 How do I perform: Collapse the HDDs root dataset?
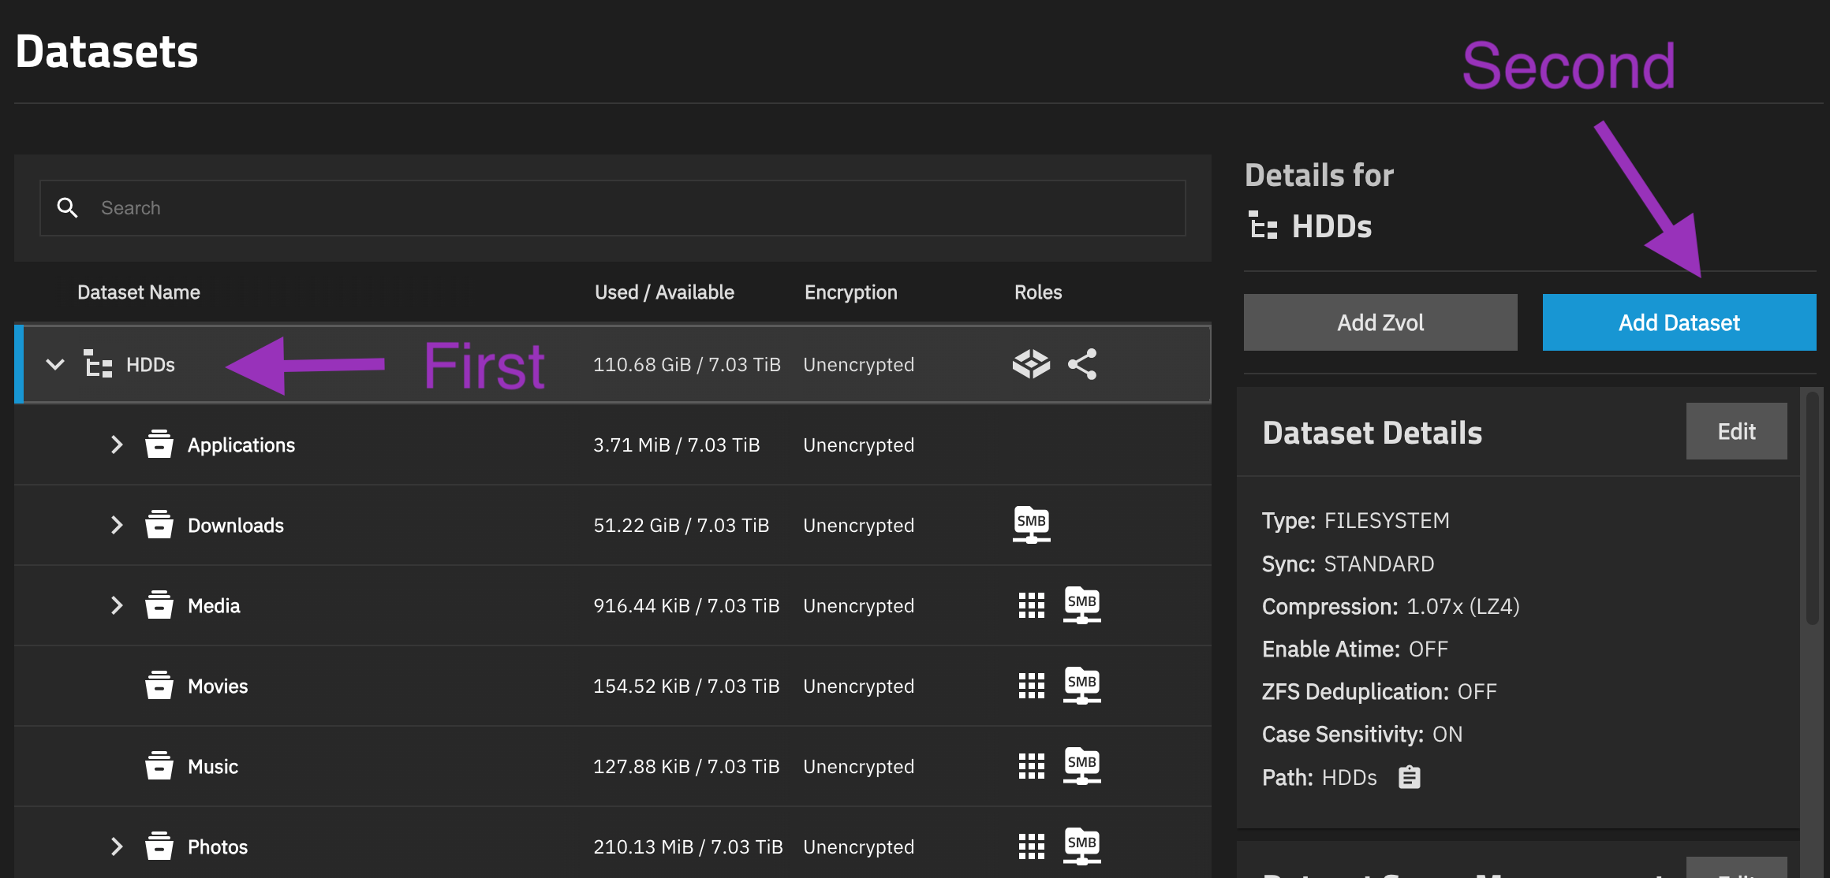[55, 364]
